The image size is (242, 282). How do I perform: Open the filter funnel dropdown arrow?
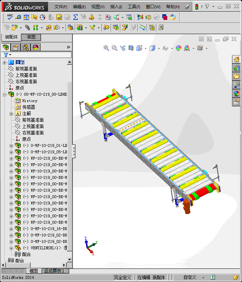point(10,55)
